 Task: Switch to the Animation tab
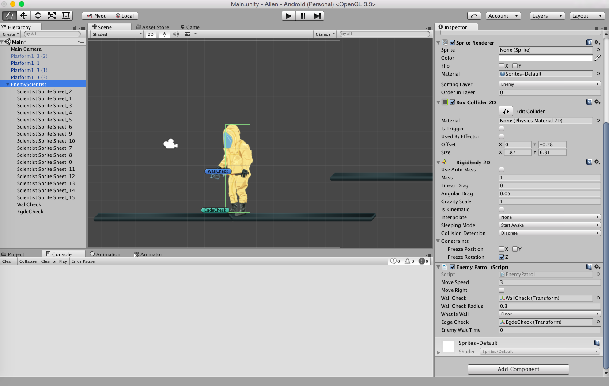pos(105,254)
